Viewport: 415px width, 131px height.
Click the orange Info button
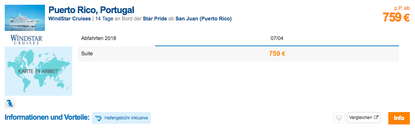coord(399,118)
